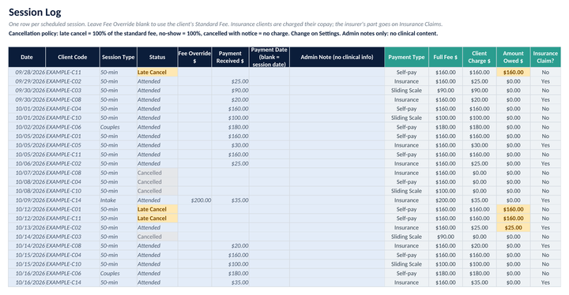The width and height of the screenshot is (569, 295).
Task: Click Cancelled status on 10/07/2026 row
Action: [x=157, y=173]
